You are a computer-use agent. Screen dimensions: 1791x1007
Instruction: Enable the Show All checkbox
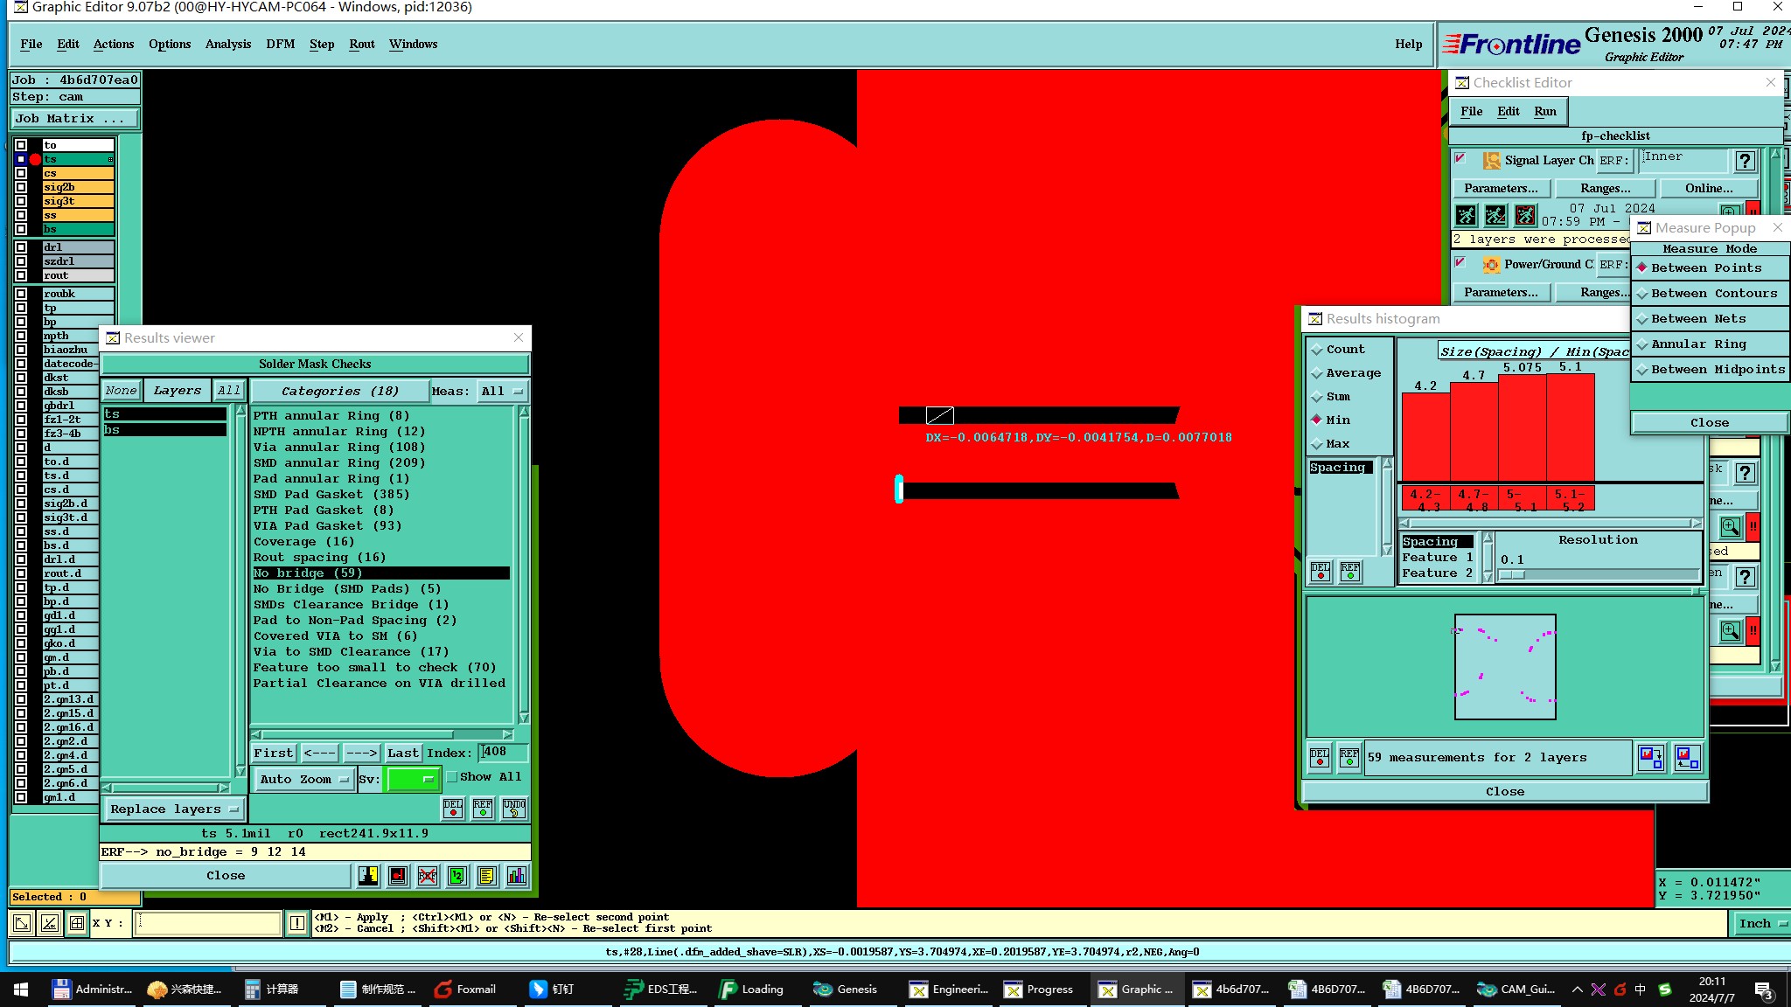coord(452,777)
